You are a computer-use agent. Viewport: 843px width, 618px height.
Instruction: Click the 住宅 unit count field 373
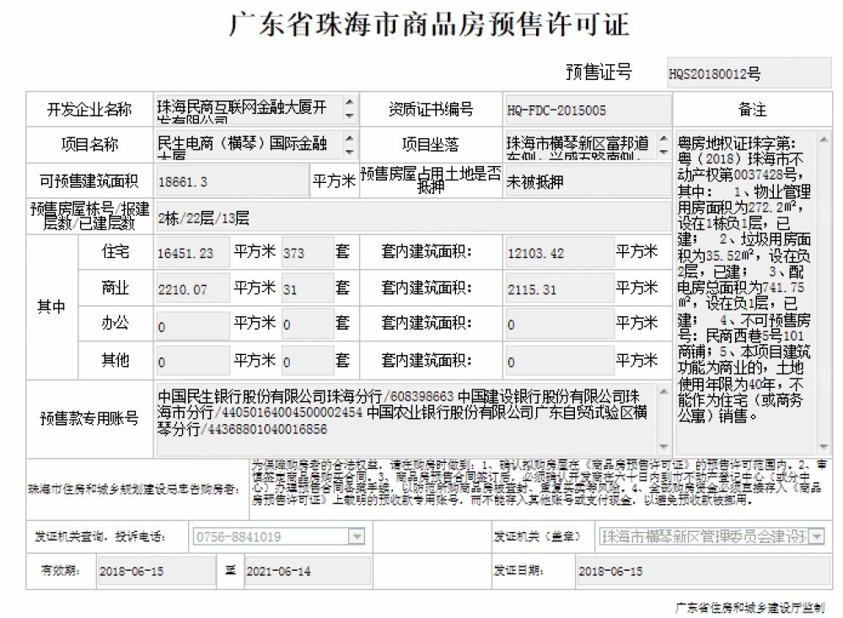pos(308,252)
